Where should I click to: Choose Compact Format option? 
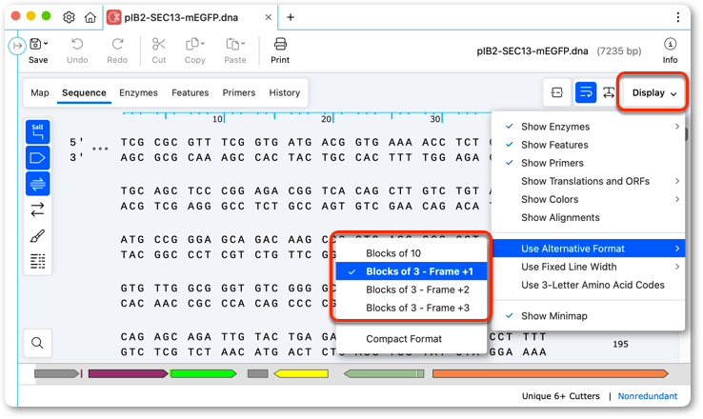[412, 339]
